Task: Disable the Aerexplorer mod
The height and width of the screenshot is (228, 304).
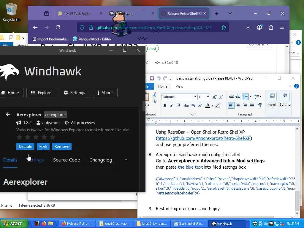Action: (x=26, y=146)
